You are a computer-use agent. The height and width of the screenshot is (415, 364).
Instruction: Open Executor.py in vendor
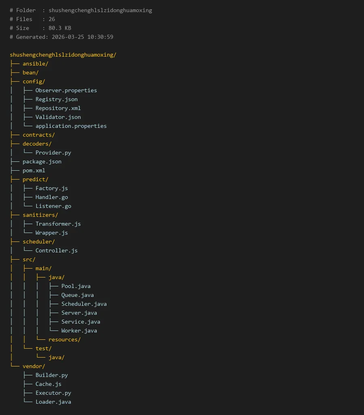coord(53,393)
